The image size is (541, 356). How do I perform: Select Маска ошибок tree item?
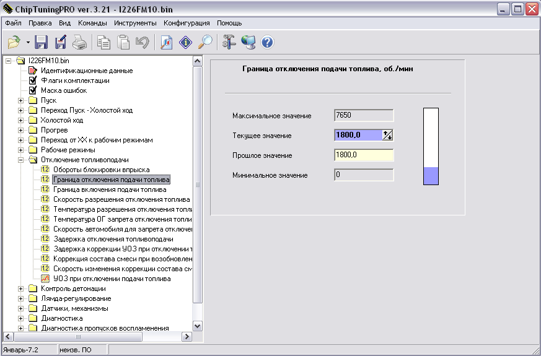pos(64,90)
